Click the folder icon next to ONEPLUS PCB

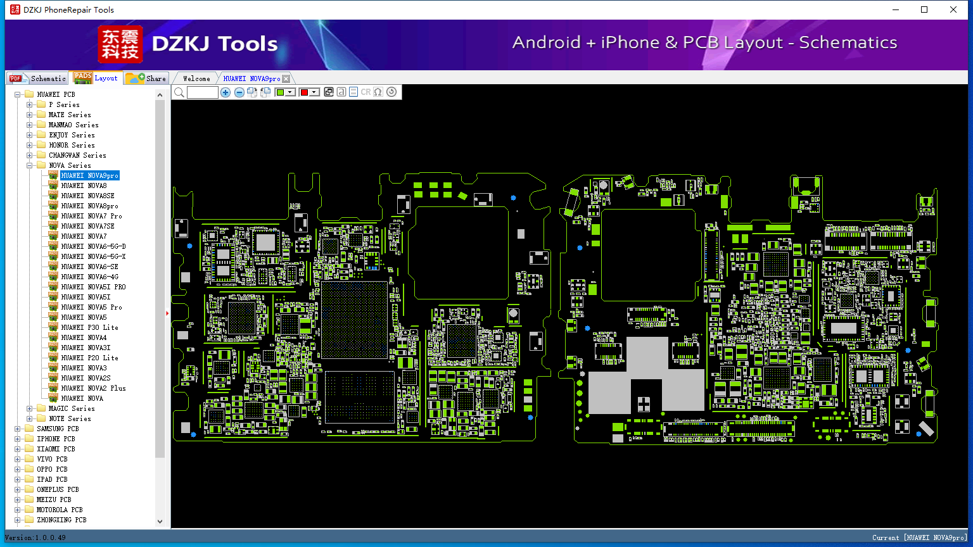click(29, 489)
